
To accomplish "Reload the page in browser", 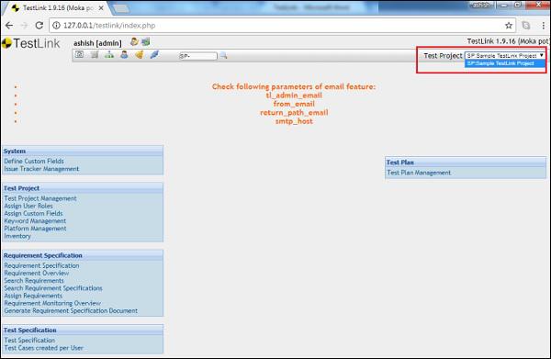I will (x=39, y=26).
